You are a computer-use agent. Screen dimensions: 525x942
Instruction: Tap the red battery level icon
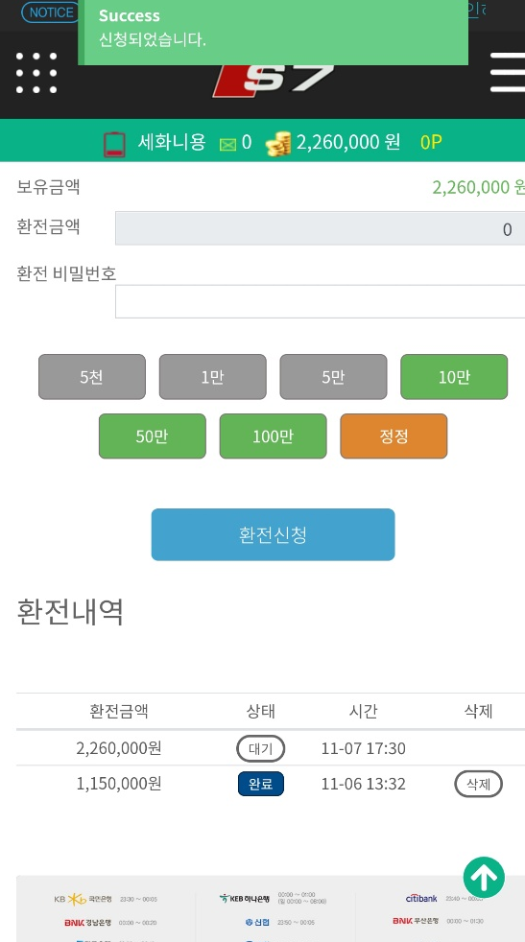(114, 145)
